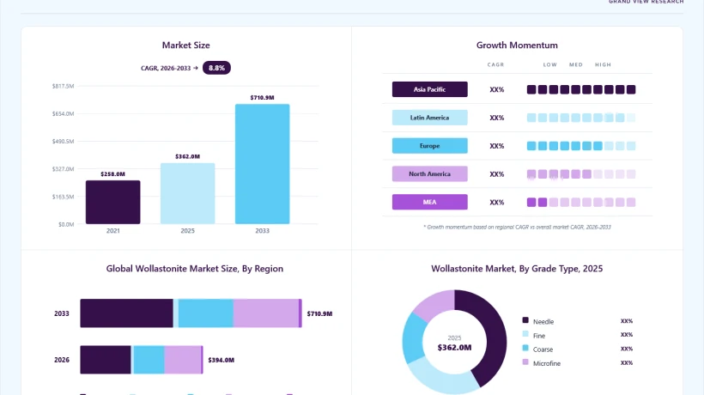Click the $362.0M donut center value

pos(454,348)
